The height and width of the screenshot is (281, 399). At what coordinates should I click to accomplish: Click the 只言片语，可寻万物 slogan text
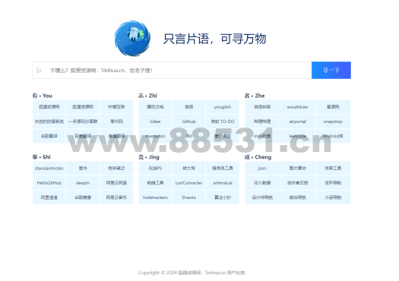(x=214, y=39)
